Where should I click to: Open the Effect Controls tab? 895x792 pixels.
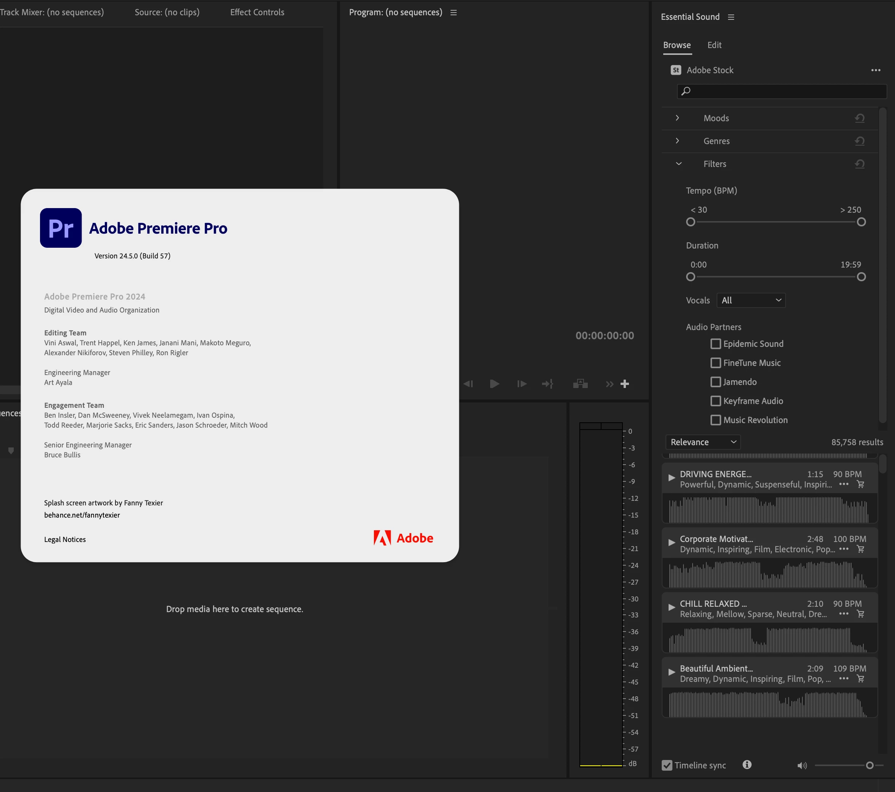257,12
